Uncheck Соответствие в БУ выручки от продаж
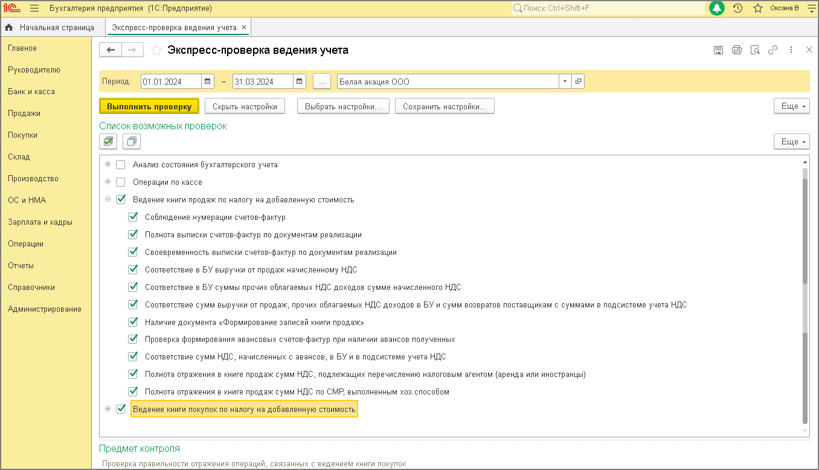The image size is (819, 470). pyautogui.click(x=133, y=269)
